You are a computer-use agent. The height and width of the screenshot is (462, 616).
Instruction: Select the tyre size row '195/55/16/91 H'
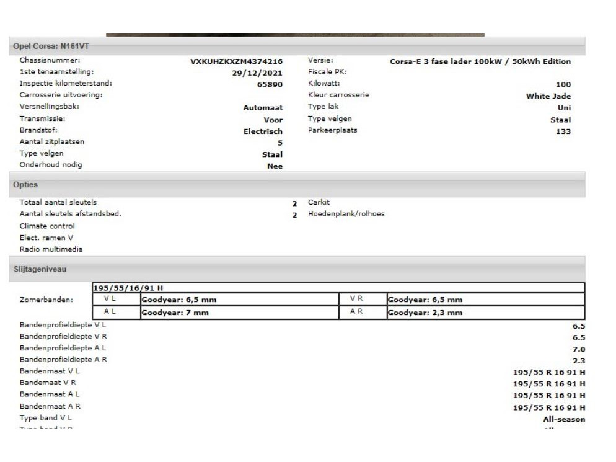[x=338, y=288]
